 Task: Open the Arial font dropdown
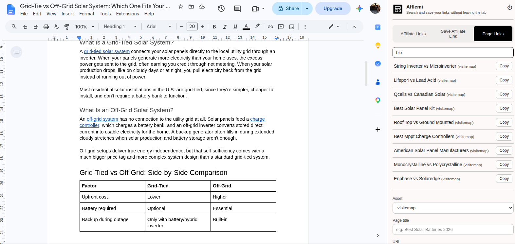[x=159, y=26]
